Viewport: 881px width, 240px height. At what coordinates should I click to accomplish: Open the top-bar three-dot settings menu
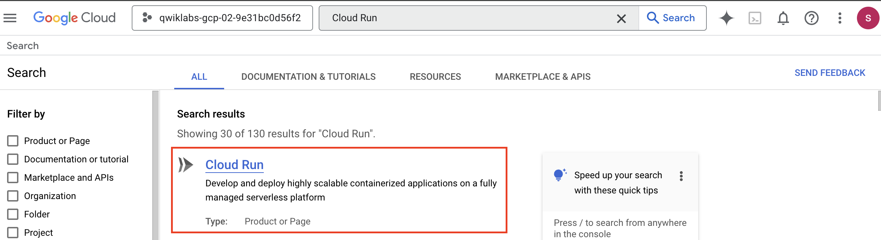[x=840, y=18]
